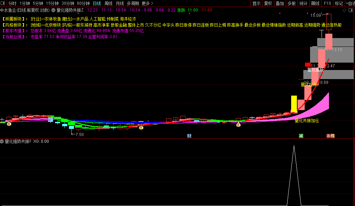Toggle the left sidebar panel icon
This screenshot has height=206, width=355.
pyautogui.click(x=3, y=3)
